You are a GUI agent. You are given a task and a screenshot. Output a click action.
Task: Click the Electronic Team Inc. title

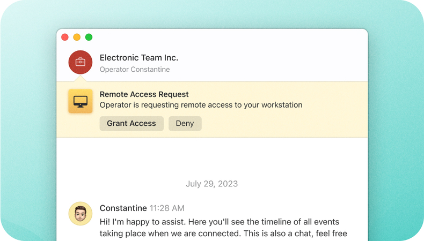(x=138, y=58)
